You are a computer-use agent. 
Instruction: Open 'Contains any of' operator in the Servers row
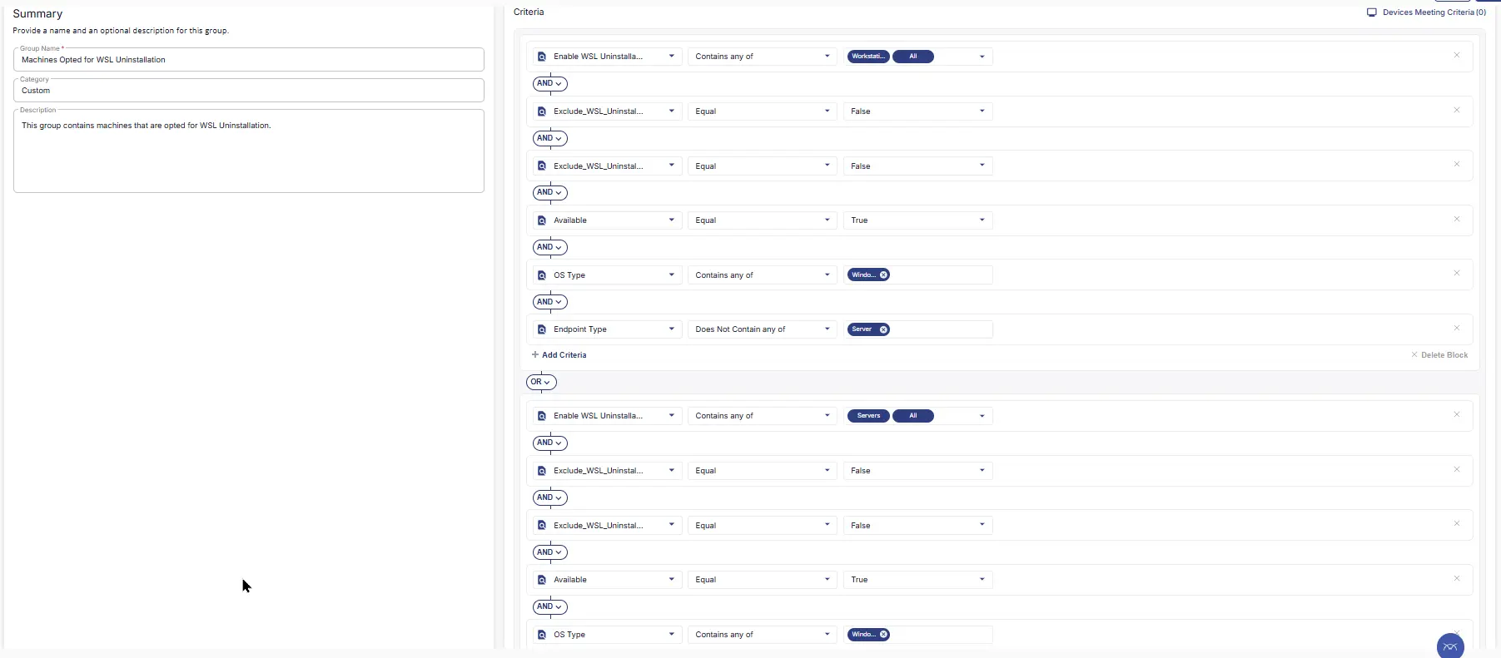[x=762, y=416]
